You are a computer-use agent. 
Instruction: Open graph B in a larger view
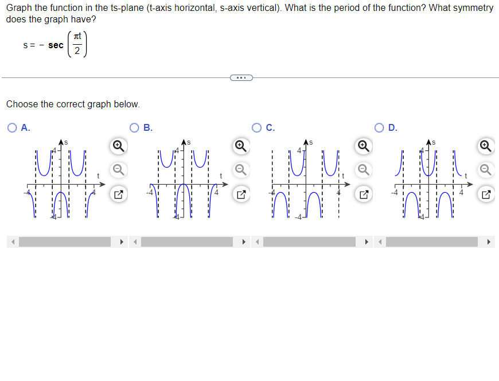tap(241, 194)
